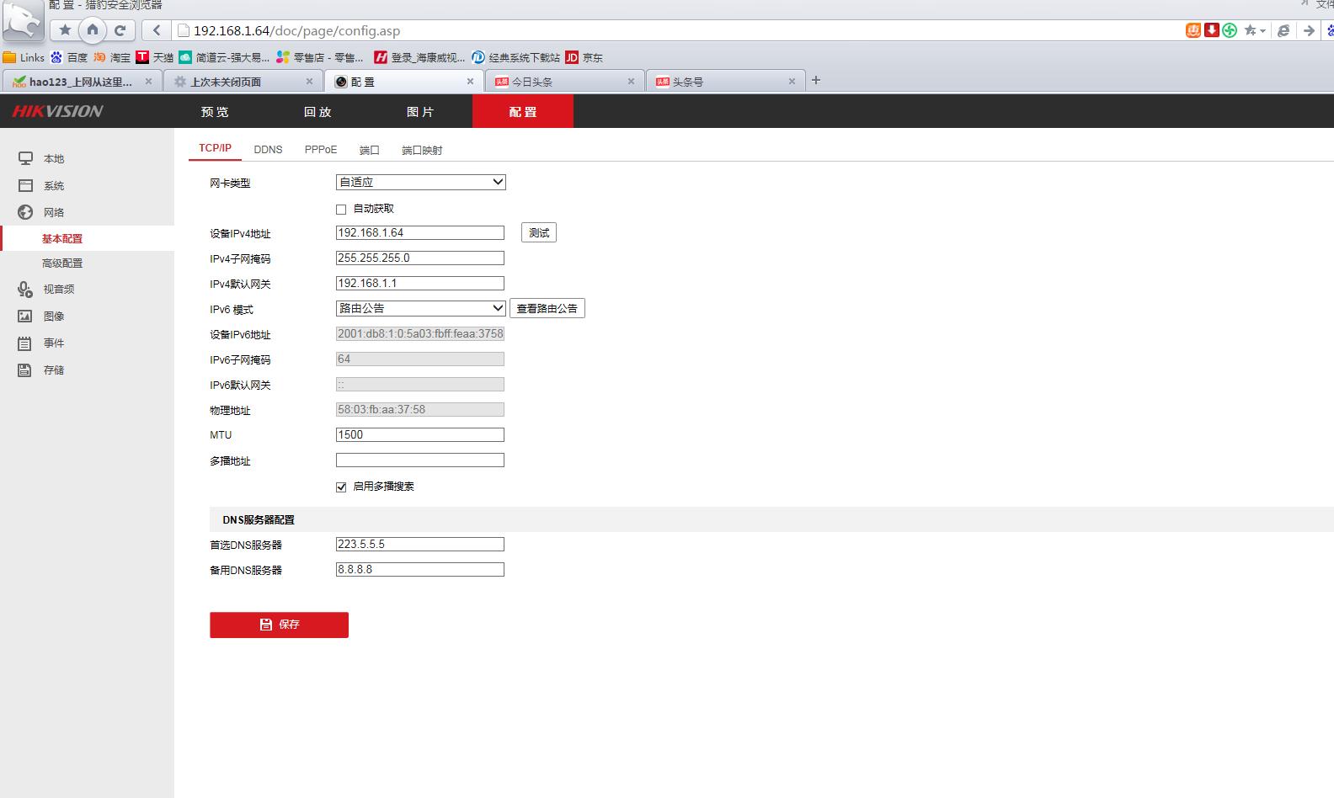Select 高级配置 in the network submenu
This screenshot has width=1334, height=798.
tap(62, 263)
